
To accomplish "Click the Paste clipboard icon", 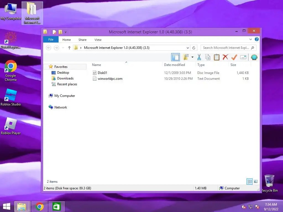I will (x=216, y=57).
